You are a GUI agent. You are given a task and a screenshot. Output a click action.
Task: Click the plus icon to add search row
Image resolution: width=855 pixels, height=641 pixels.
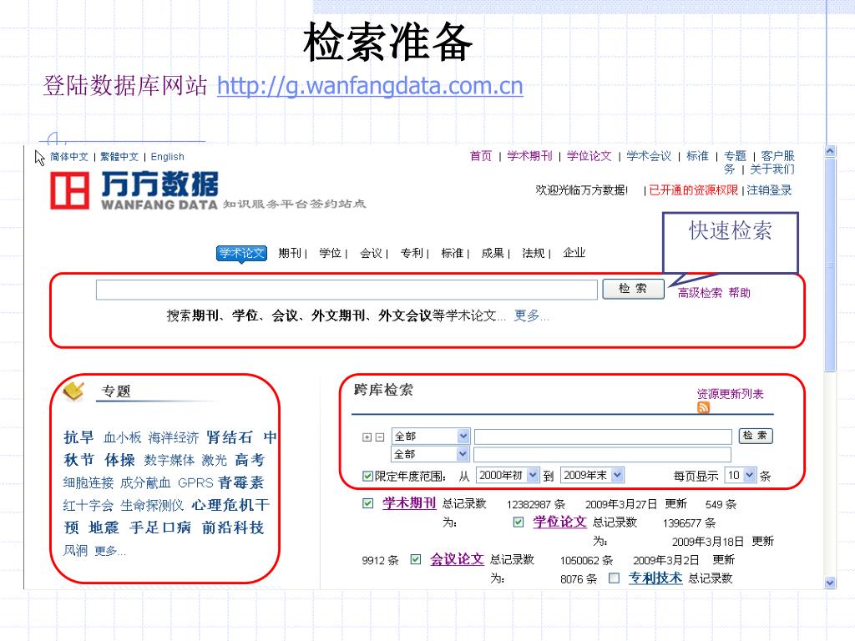[367, 437]
